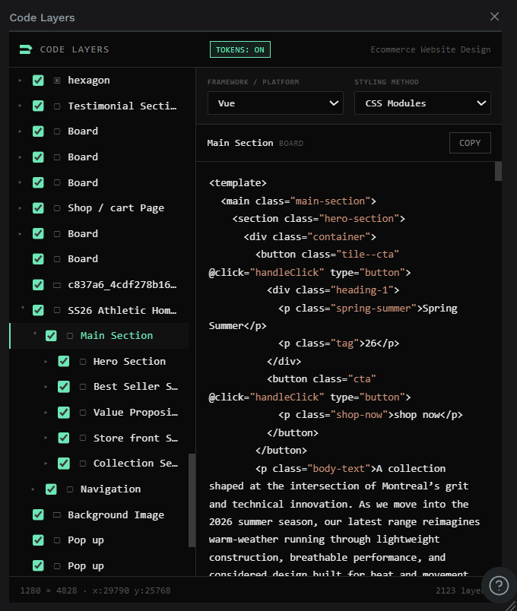Click the 1280 × 4828 dimensions status text

click(49, 590)
